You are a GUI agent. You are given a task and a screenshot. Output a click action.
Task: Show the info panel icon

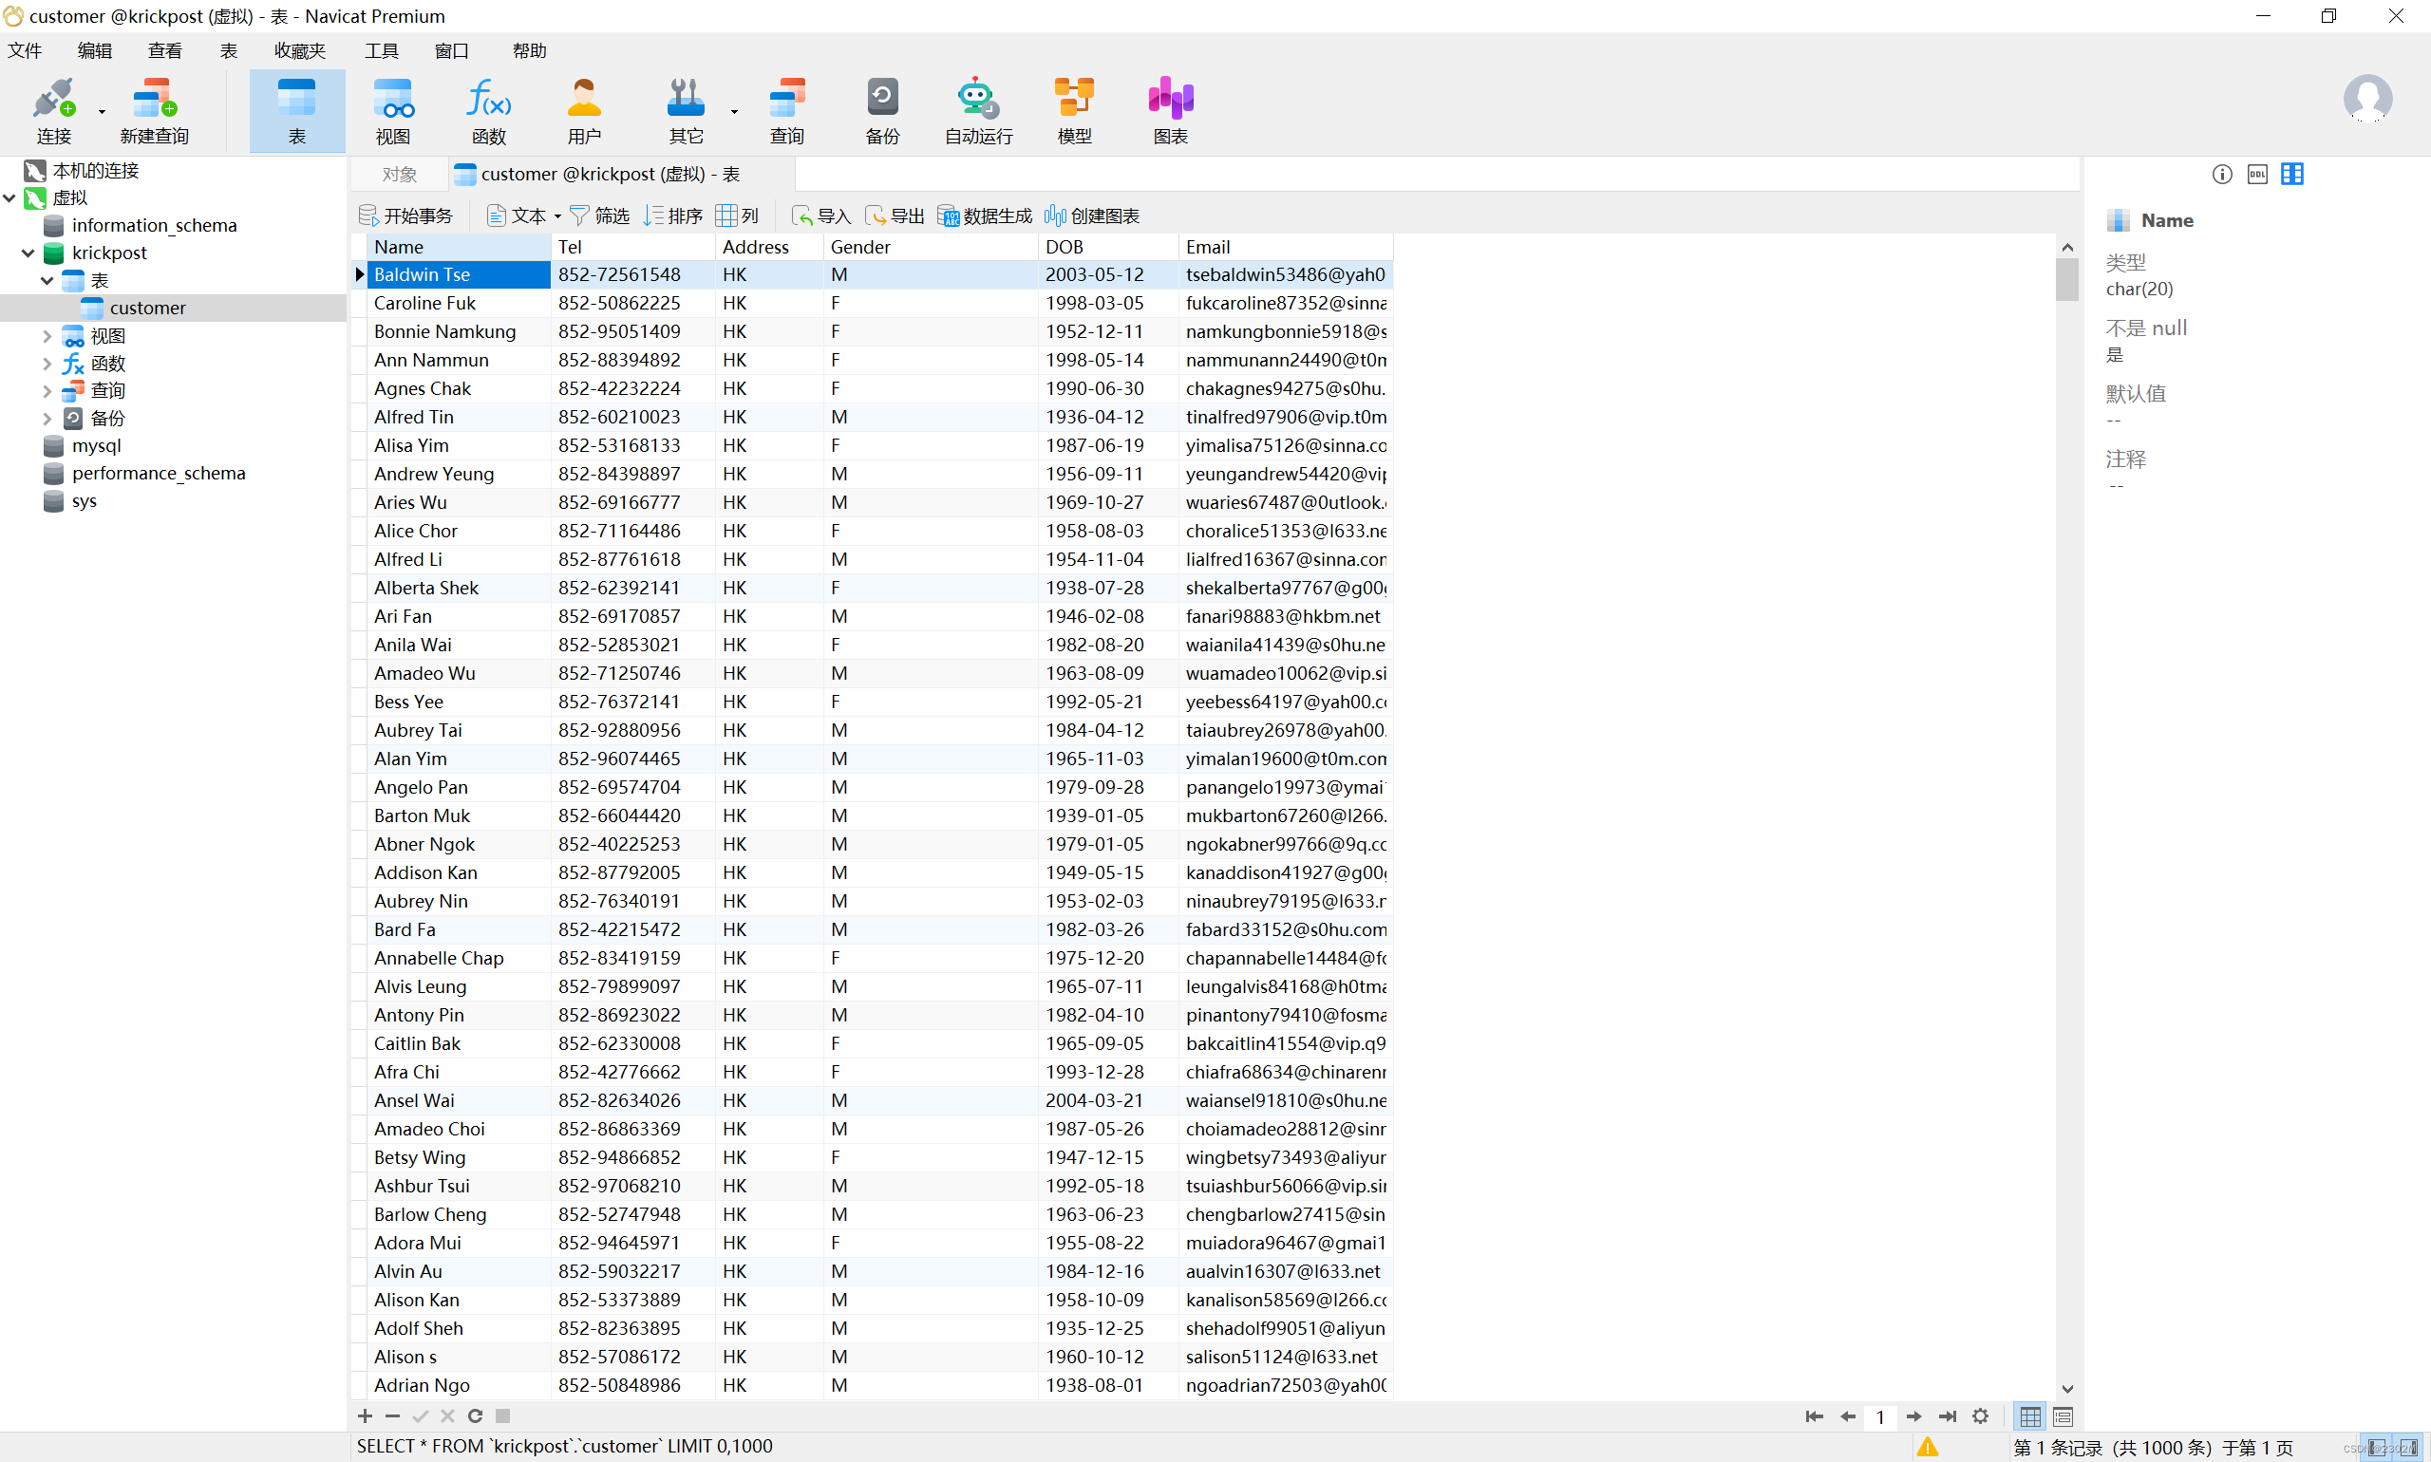tap(2221, 175)
